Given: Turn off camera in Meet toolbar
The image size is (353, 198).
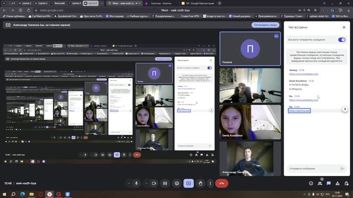Looking at the screenshot, I should click(x=154, y=183).
